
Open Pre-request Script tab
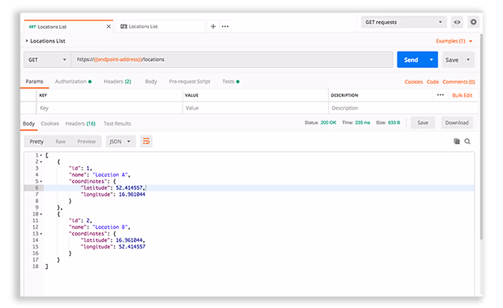(190, 82)
